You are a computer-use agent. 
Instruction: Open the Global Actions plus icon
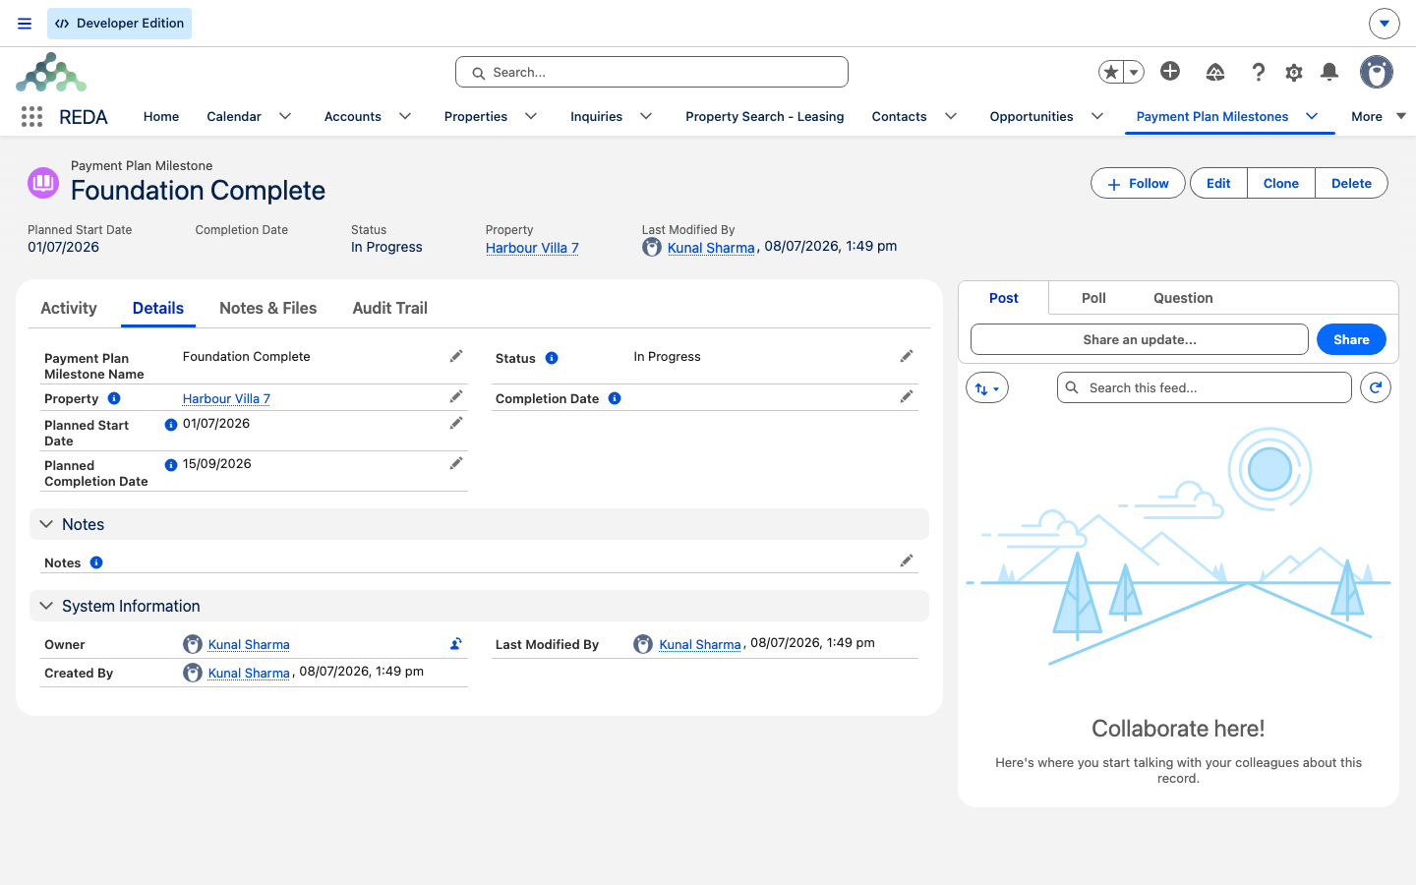click(x=1170, y=71)
